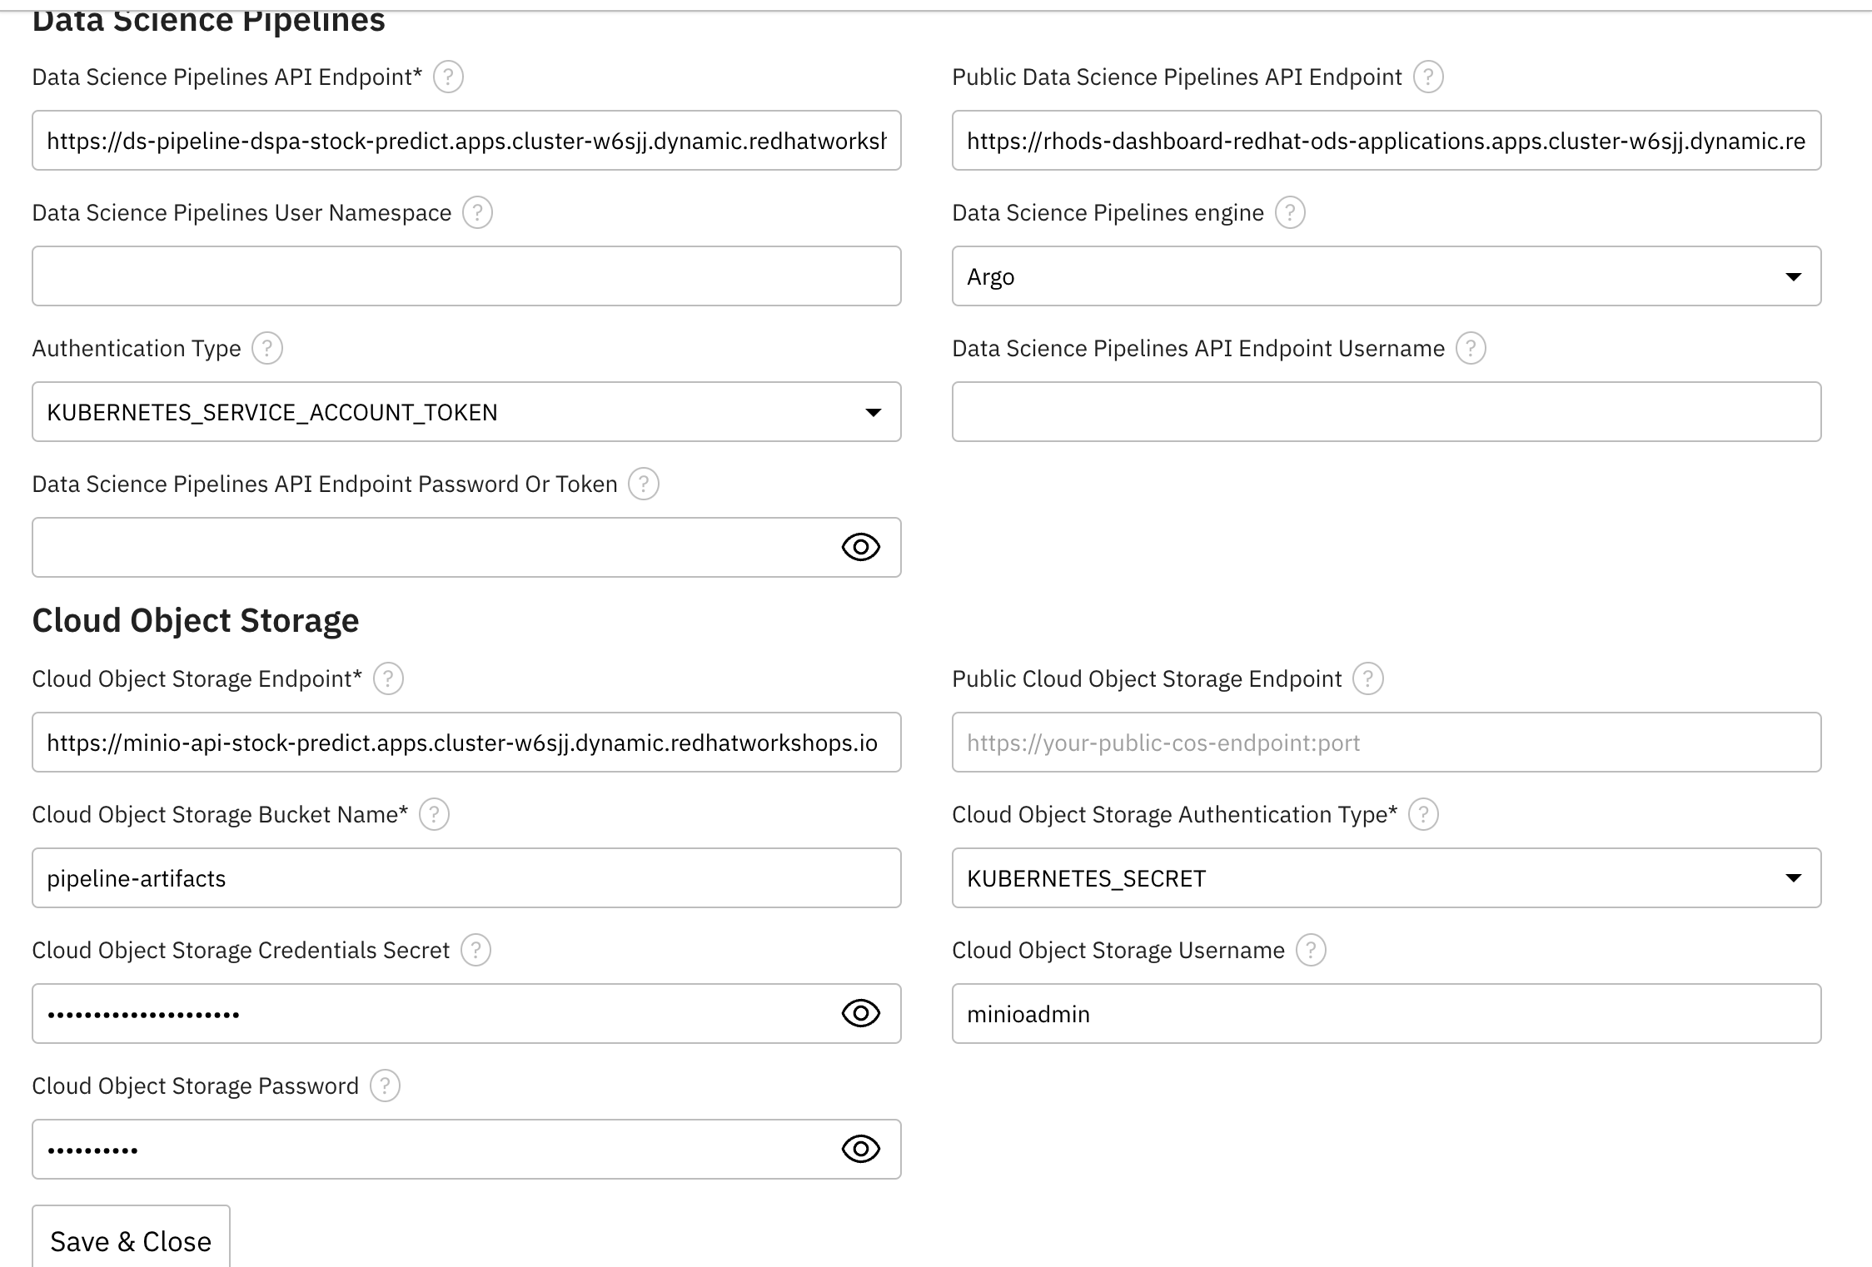Click help icon beside Data Science Pipelines API Endpoint
The height and width of the screenshot is (1267, 1872).
[448, 77]
